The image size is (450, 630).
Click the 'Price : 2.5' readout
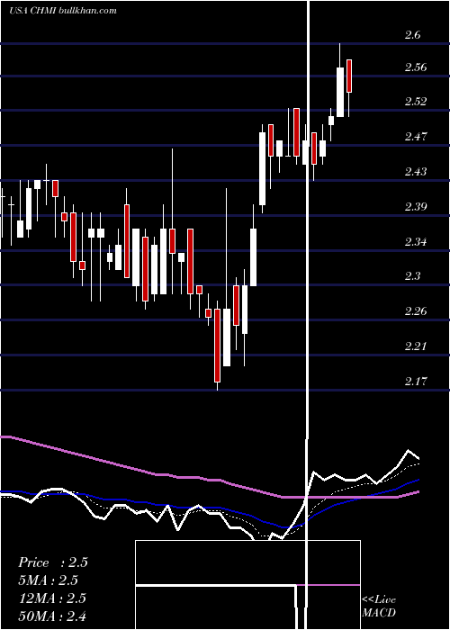tap(53, 562)
